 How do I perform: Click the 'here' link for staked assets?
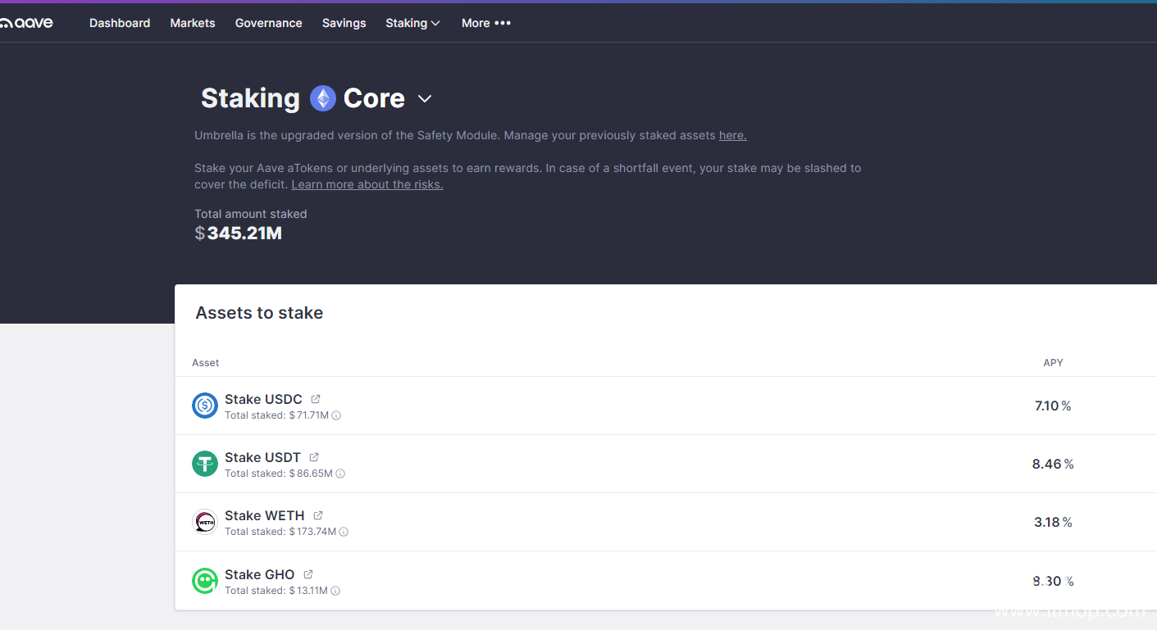[732, 135]
